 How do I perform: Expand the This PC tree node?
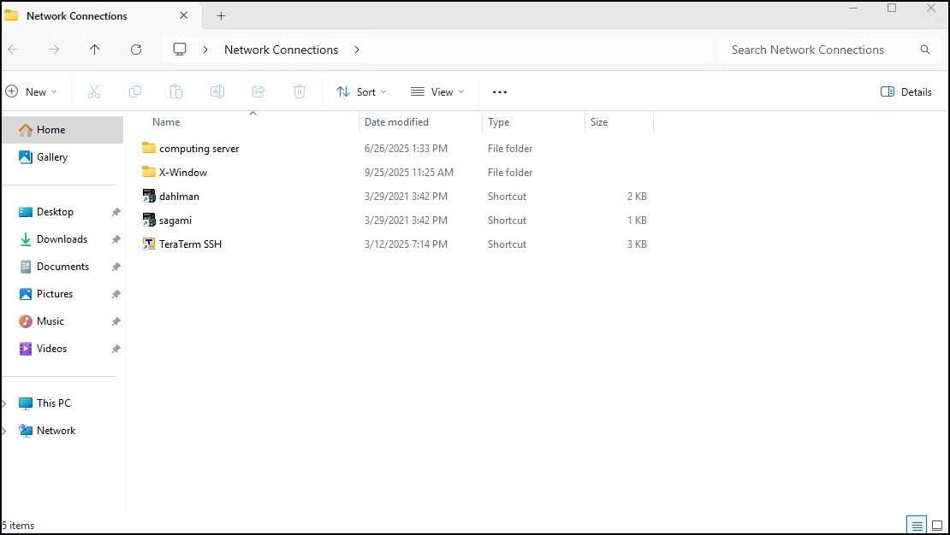(5, 403)
